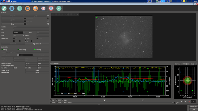
Task: Click the save icon below drift plot
Action: (x=185, y=101)
